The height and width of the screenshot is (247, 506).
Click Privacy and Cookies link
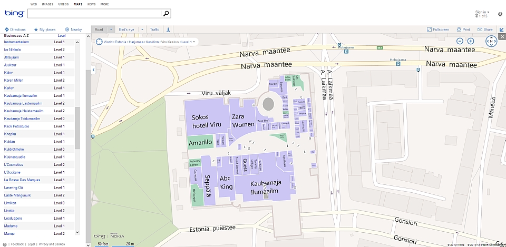pos(52,244)
